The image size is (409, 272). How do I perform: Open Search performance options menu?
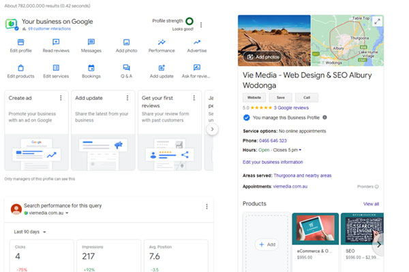[207, 207]
